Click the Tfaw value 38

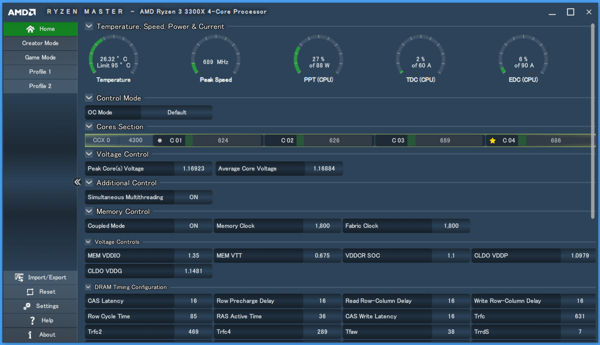click(451, 331)
